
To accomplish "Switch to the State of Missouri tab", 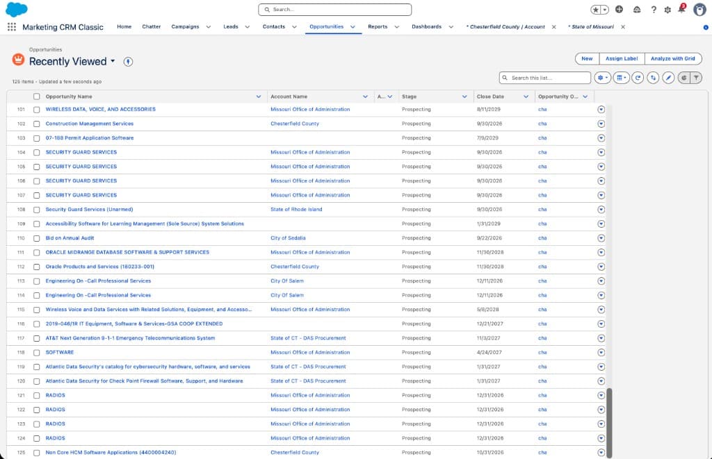I will pos(591,27).
